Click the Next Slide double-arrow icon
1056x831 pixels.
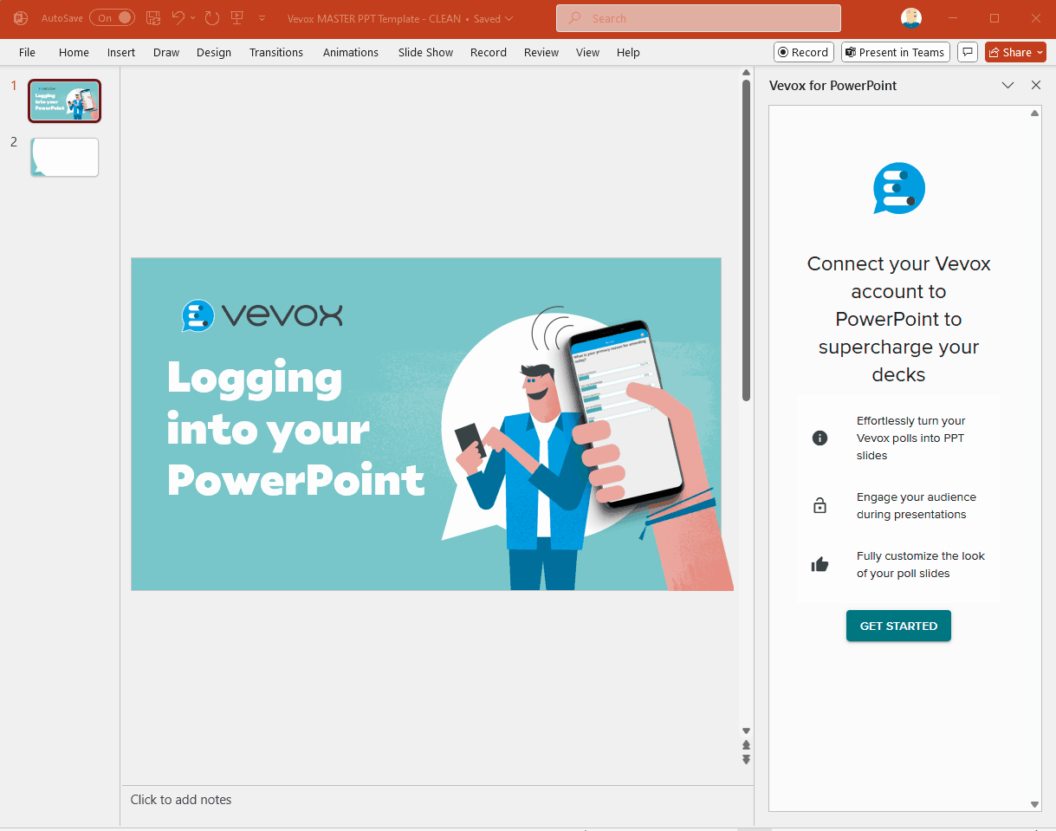point(746,760)
